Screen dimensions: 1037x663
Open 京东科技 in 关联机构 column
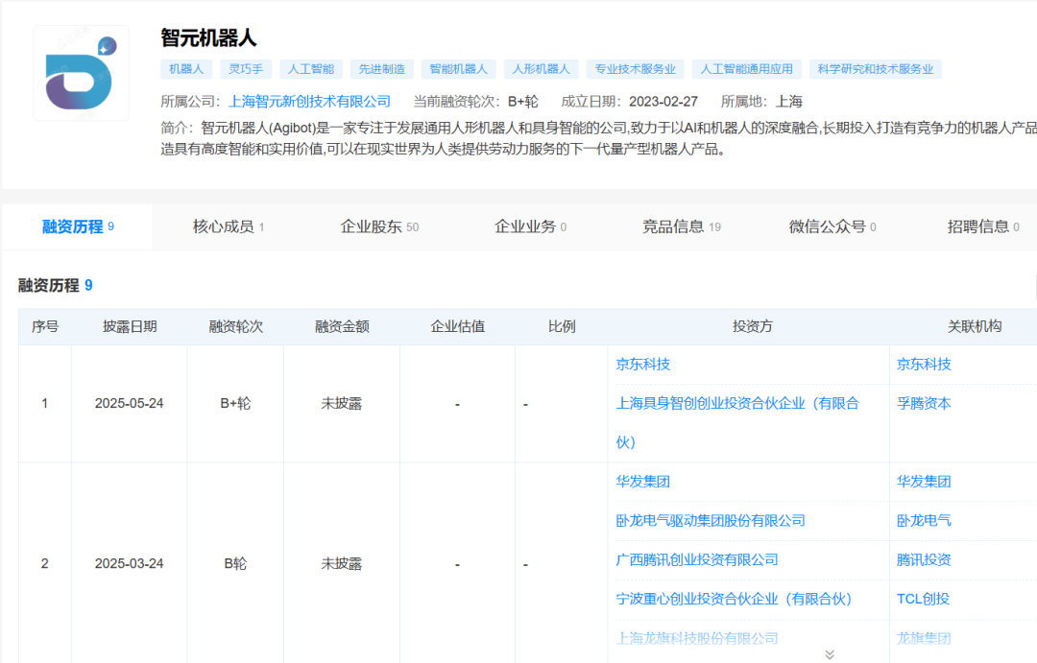924,365
